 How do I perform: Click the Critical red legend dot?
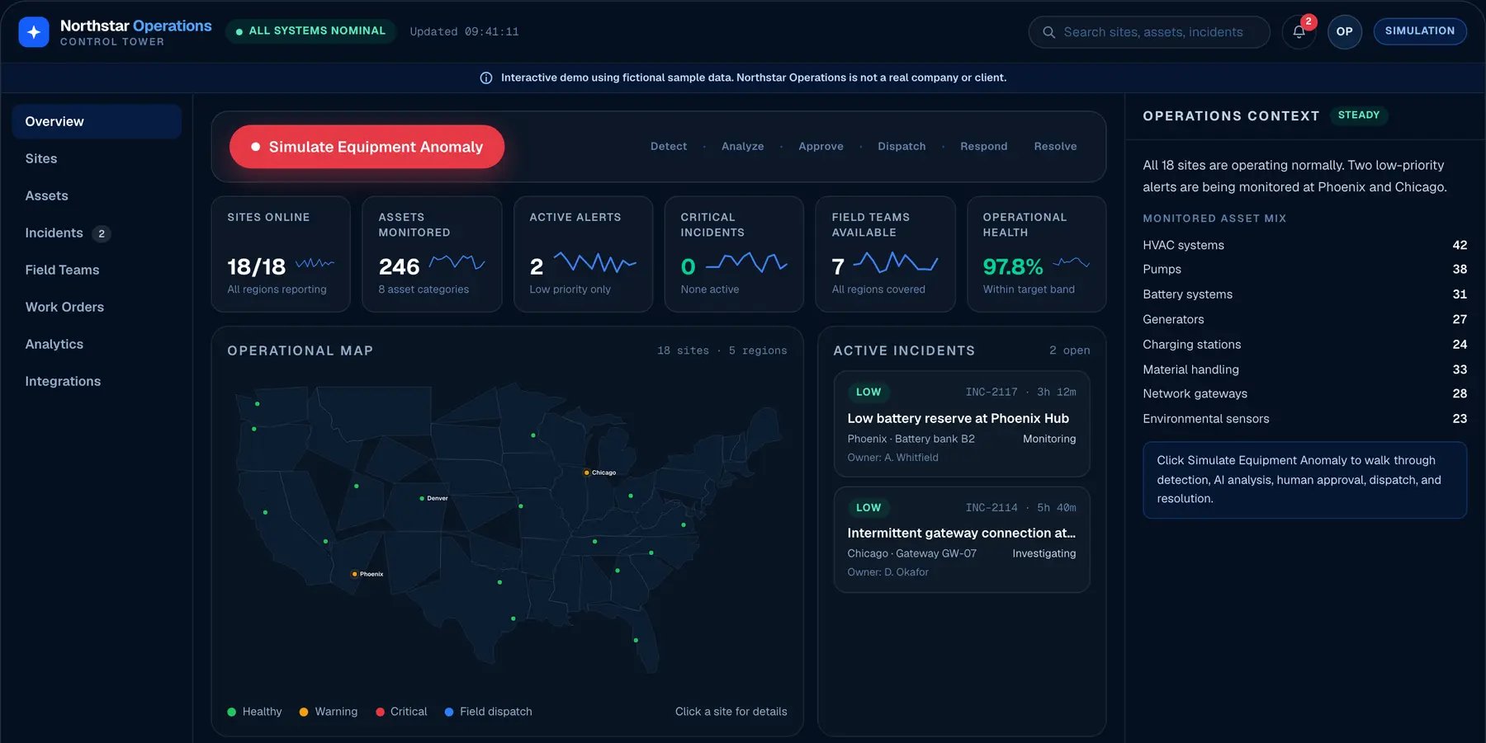(x=380, y=712)
